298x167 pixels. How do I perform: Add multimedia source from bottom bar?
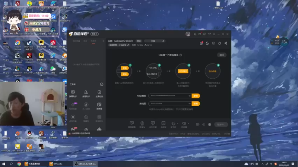163,125
